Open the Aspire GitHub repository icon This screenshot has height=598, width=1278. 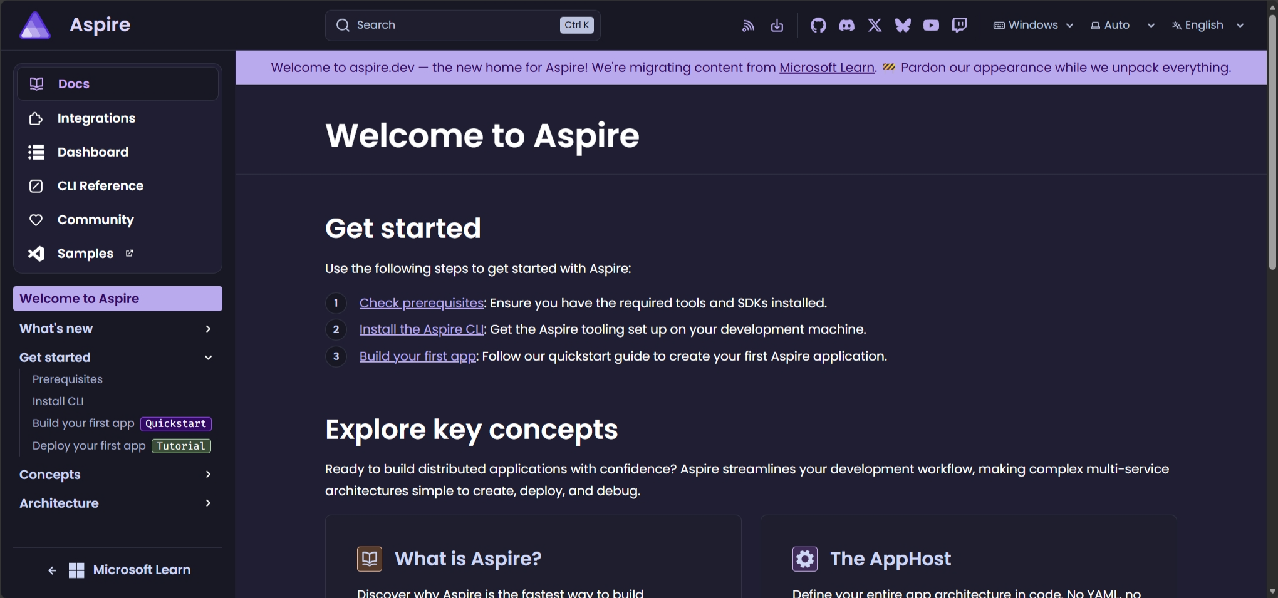(x=818, y=25)
